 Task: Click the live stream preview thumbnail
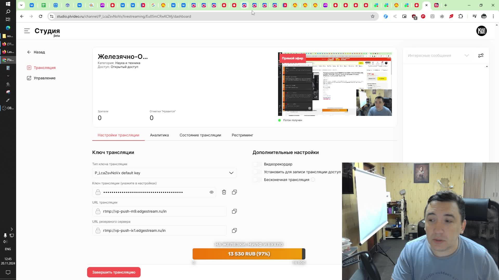click(x=335, y=84)
